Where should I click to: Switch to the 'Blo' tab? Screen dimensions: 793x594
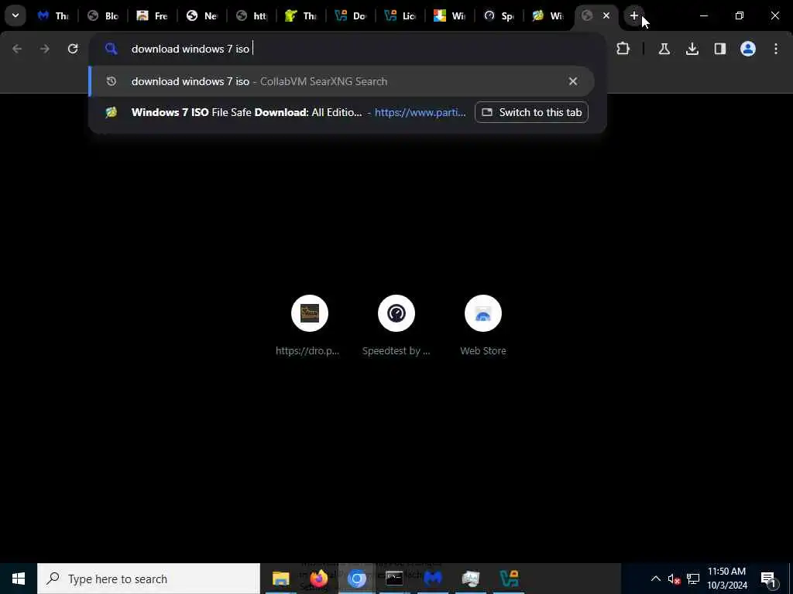pyautogui.click(x=103, y=16)
